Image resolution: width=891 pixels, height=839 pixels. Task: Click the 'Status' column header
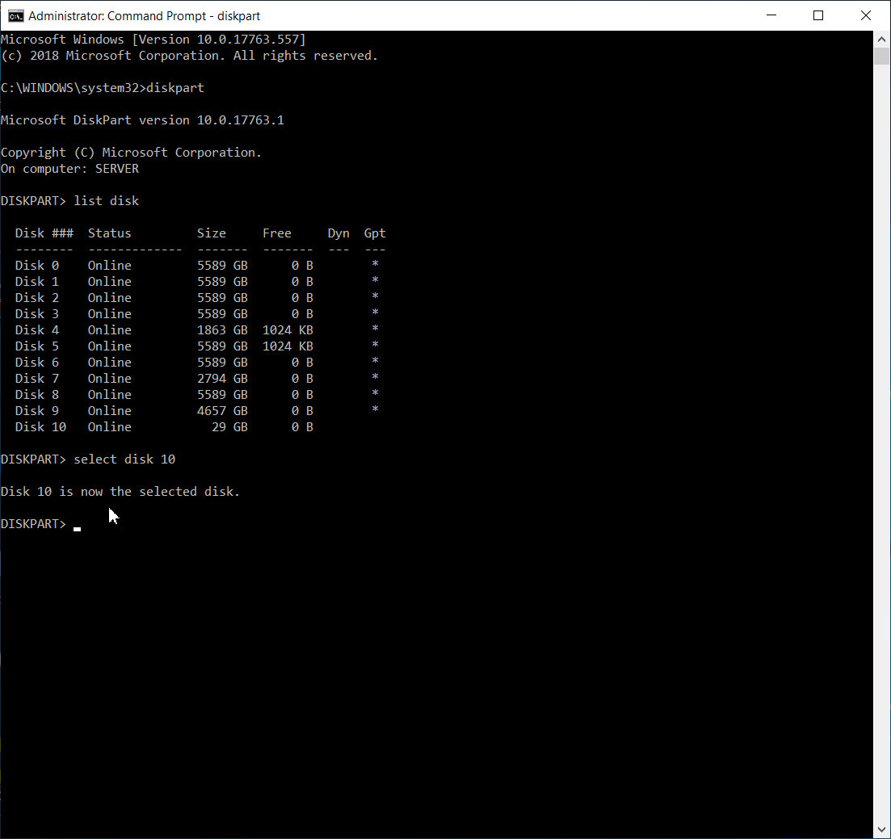click(110, 233)
